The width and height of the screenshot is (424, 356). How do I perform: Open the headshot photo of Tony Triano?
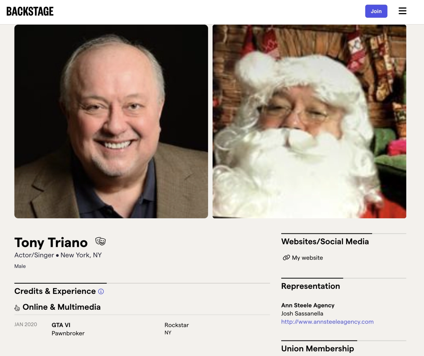(x=111, y=121)
